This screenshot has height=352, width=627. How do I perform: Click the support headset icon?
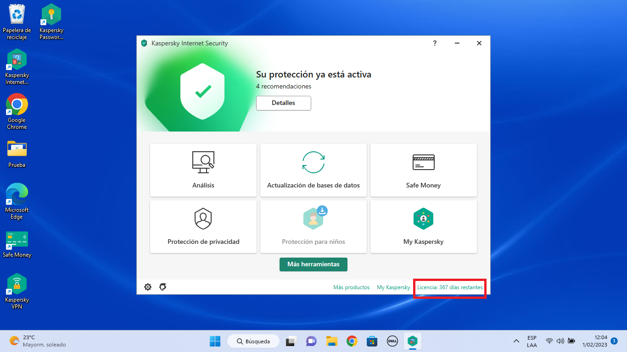click(162, 287)
